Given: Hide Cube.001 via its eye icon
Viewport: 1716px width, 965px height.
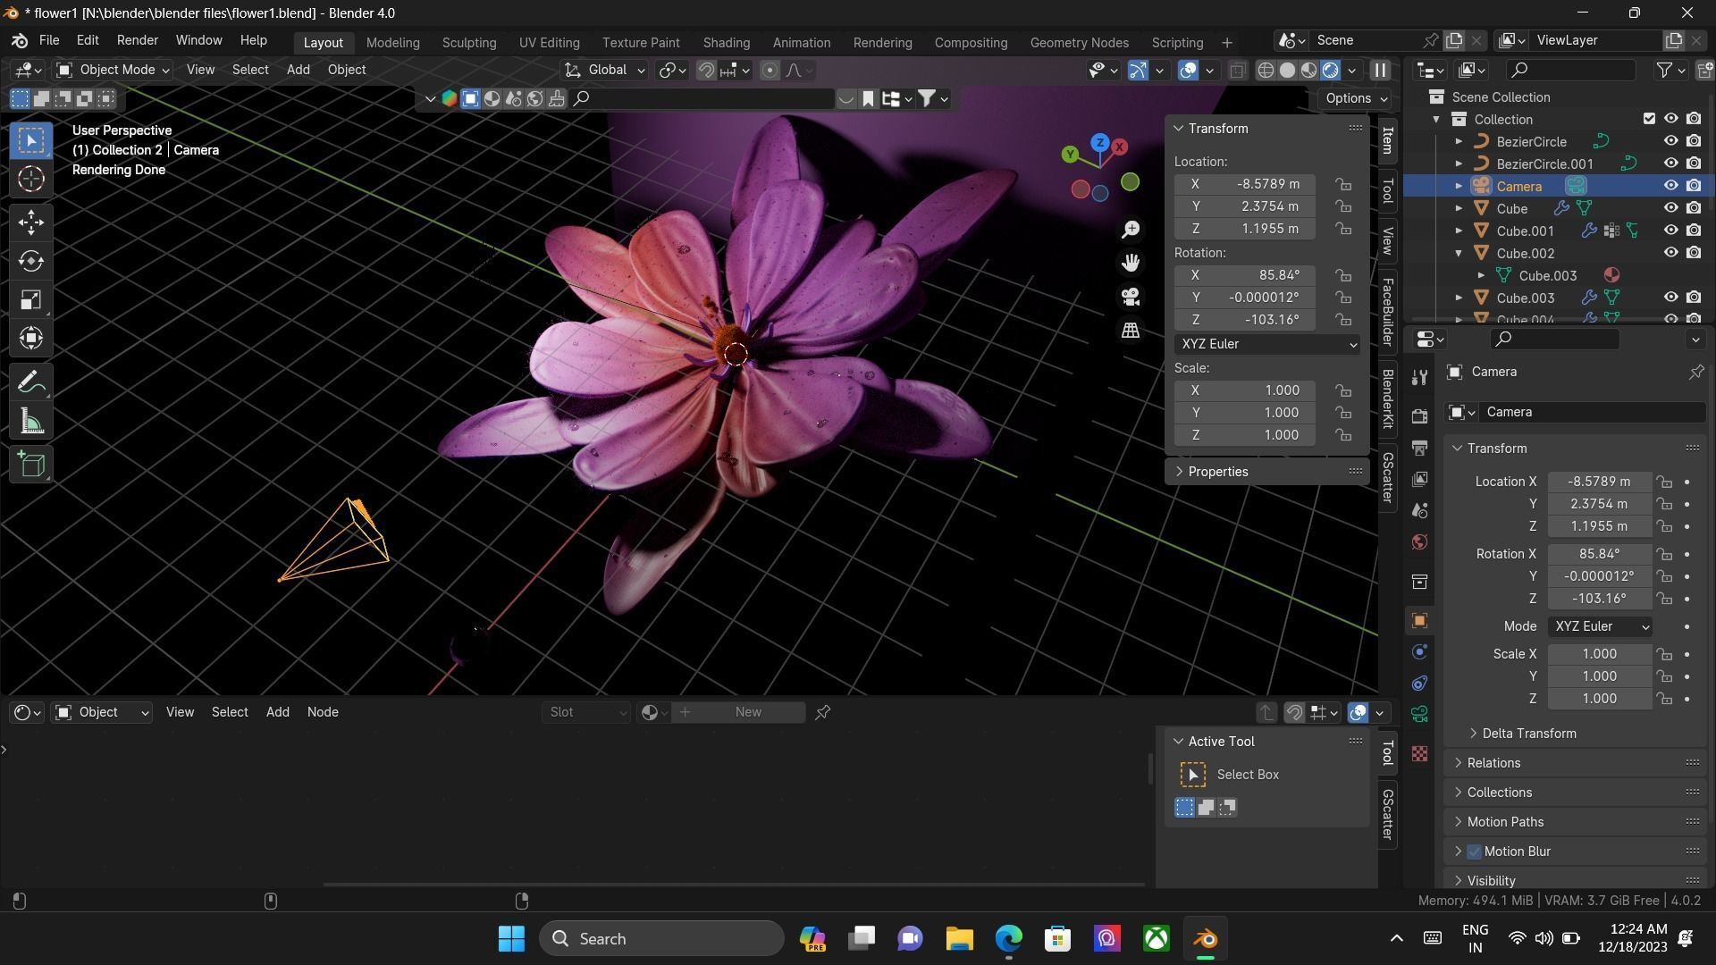Looking at the screenshot, I should click(1670, 231).
